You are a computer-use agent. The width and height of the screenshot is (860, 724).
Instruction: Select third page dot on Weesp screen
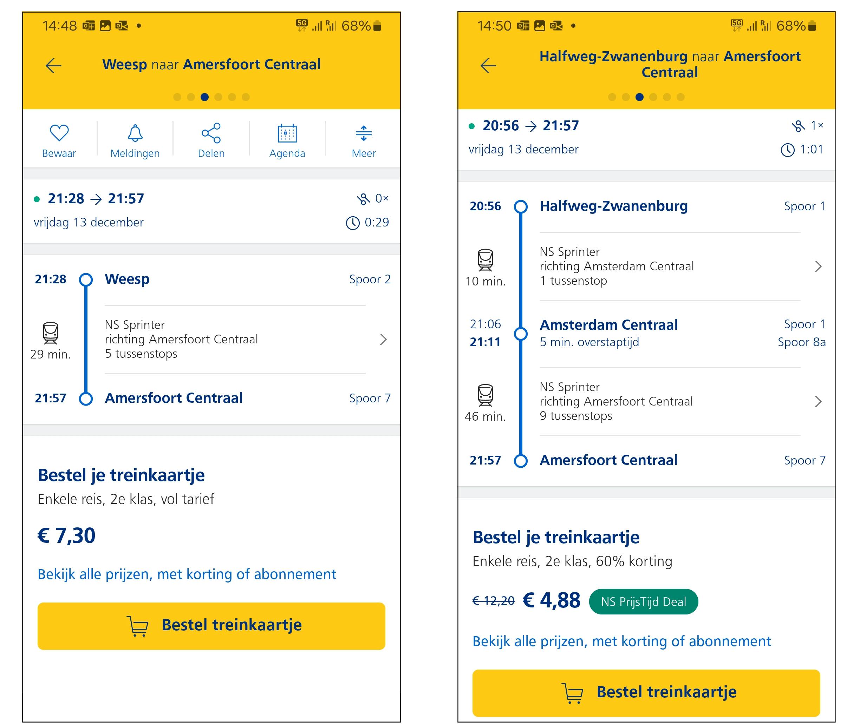point(204,97)
